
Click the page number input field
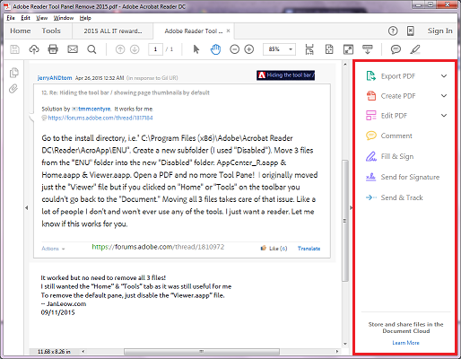pyautogui.click(x=155, y=49)
